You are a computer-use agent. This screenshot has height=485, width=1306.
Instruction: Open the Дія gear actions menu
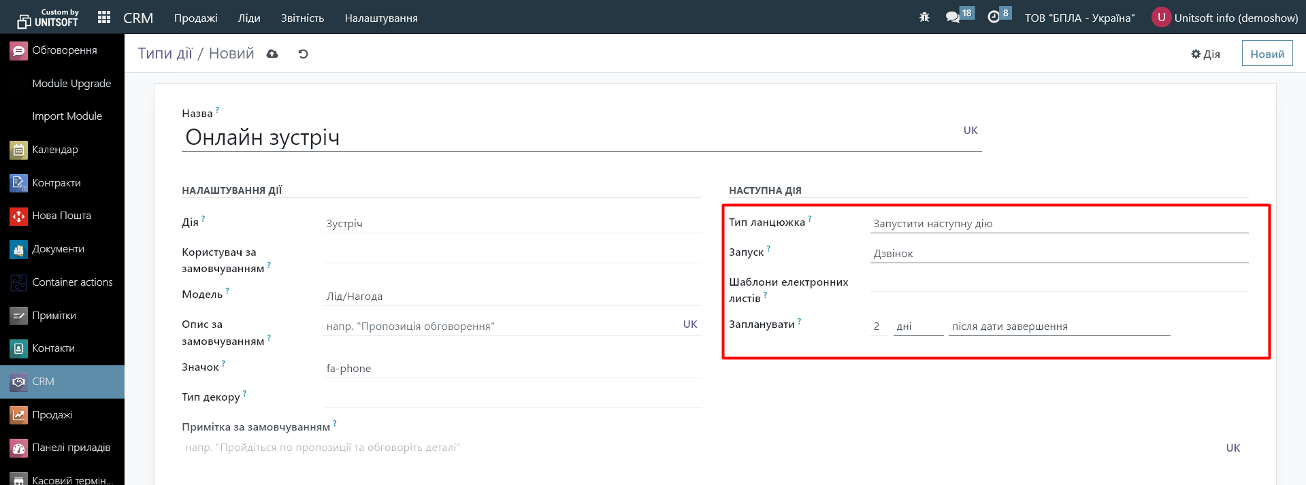click(x=1205, y=54)
